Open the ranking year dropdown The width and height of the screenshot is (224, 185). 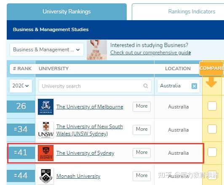pyautogui.click(x=21, y=86)
